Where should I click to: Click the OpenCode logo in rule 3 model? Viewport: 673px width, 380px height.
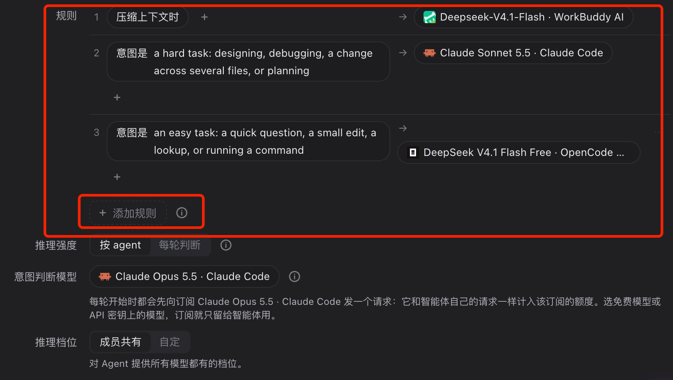pyautogui.click(x=413, y=152)
